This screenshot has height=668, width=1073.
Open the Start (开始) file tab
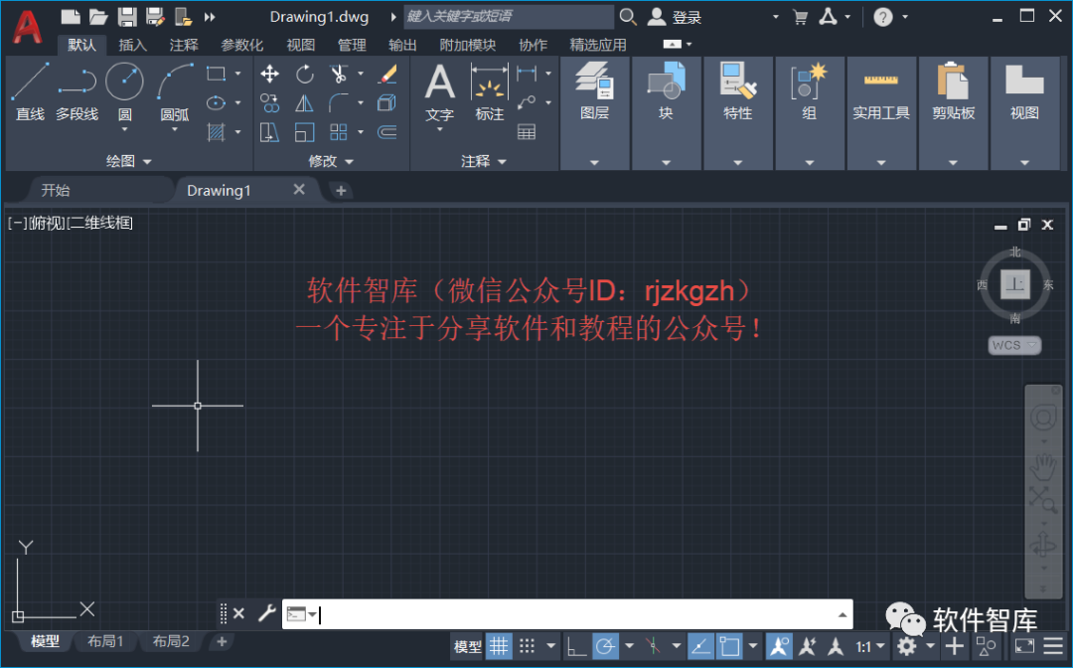point(55,190)
